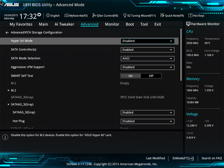Click the SATA Controller(s) label
Screen dimensions: 224x168
[x=24, y=49]
